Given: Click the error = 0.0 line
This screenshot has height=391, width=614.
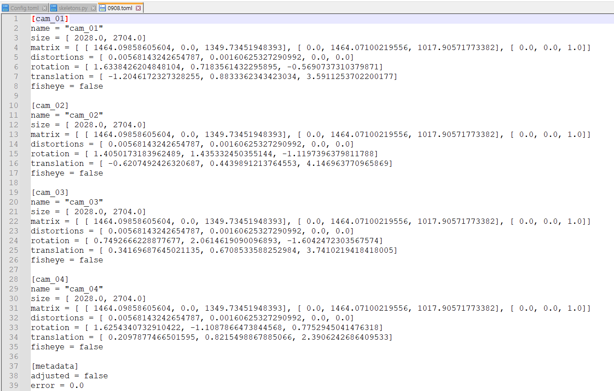Looking at the screenshot, I should click(x=57, y=385).
